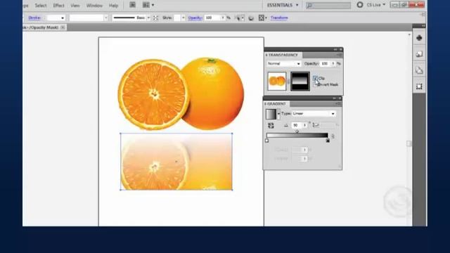The width and height of the screenshot is (450, 253).
Task: Open the first icon in right panel dock
Action: pyautogui.click(x=419, y=38)
